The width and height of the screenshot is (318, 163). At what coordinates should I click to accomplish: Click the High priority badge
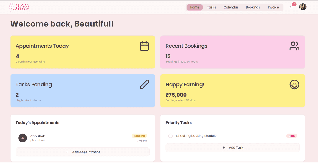pyautogui.click(x=291, y=136)
